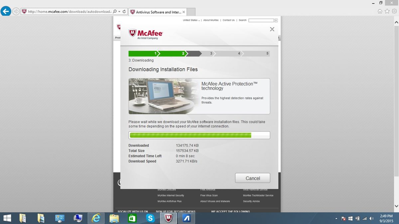Click the search arrow button in McAfee's header
The width and height of the screenshot is (399, 224).
coord(276,20)
